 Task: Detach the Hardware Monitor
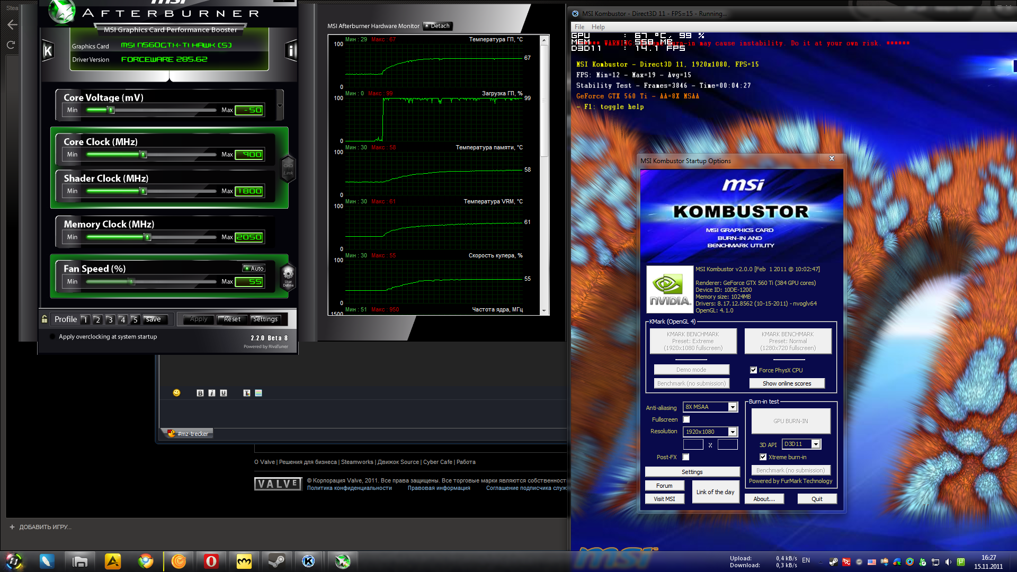[x=438, y=26]
